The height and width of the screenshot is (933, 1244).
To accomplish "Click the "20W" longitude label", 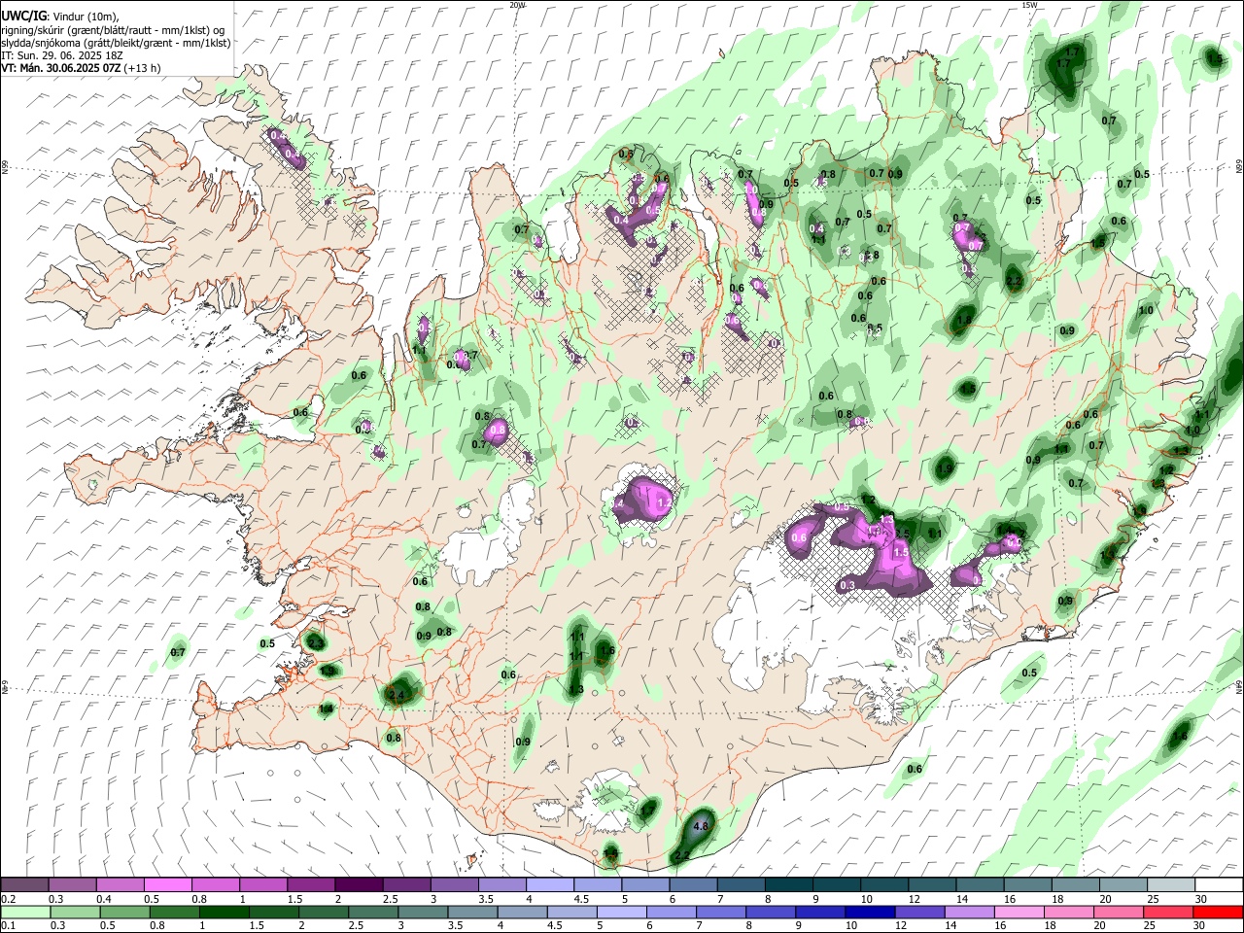I will click(x=517, y=5).
